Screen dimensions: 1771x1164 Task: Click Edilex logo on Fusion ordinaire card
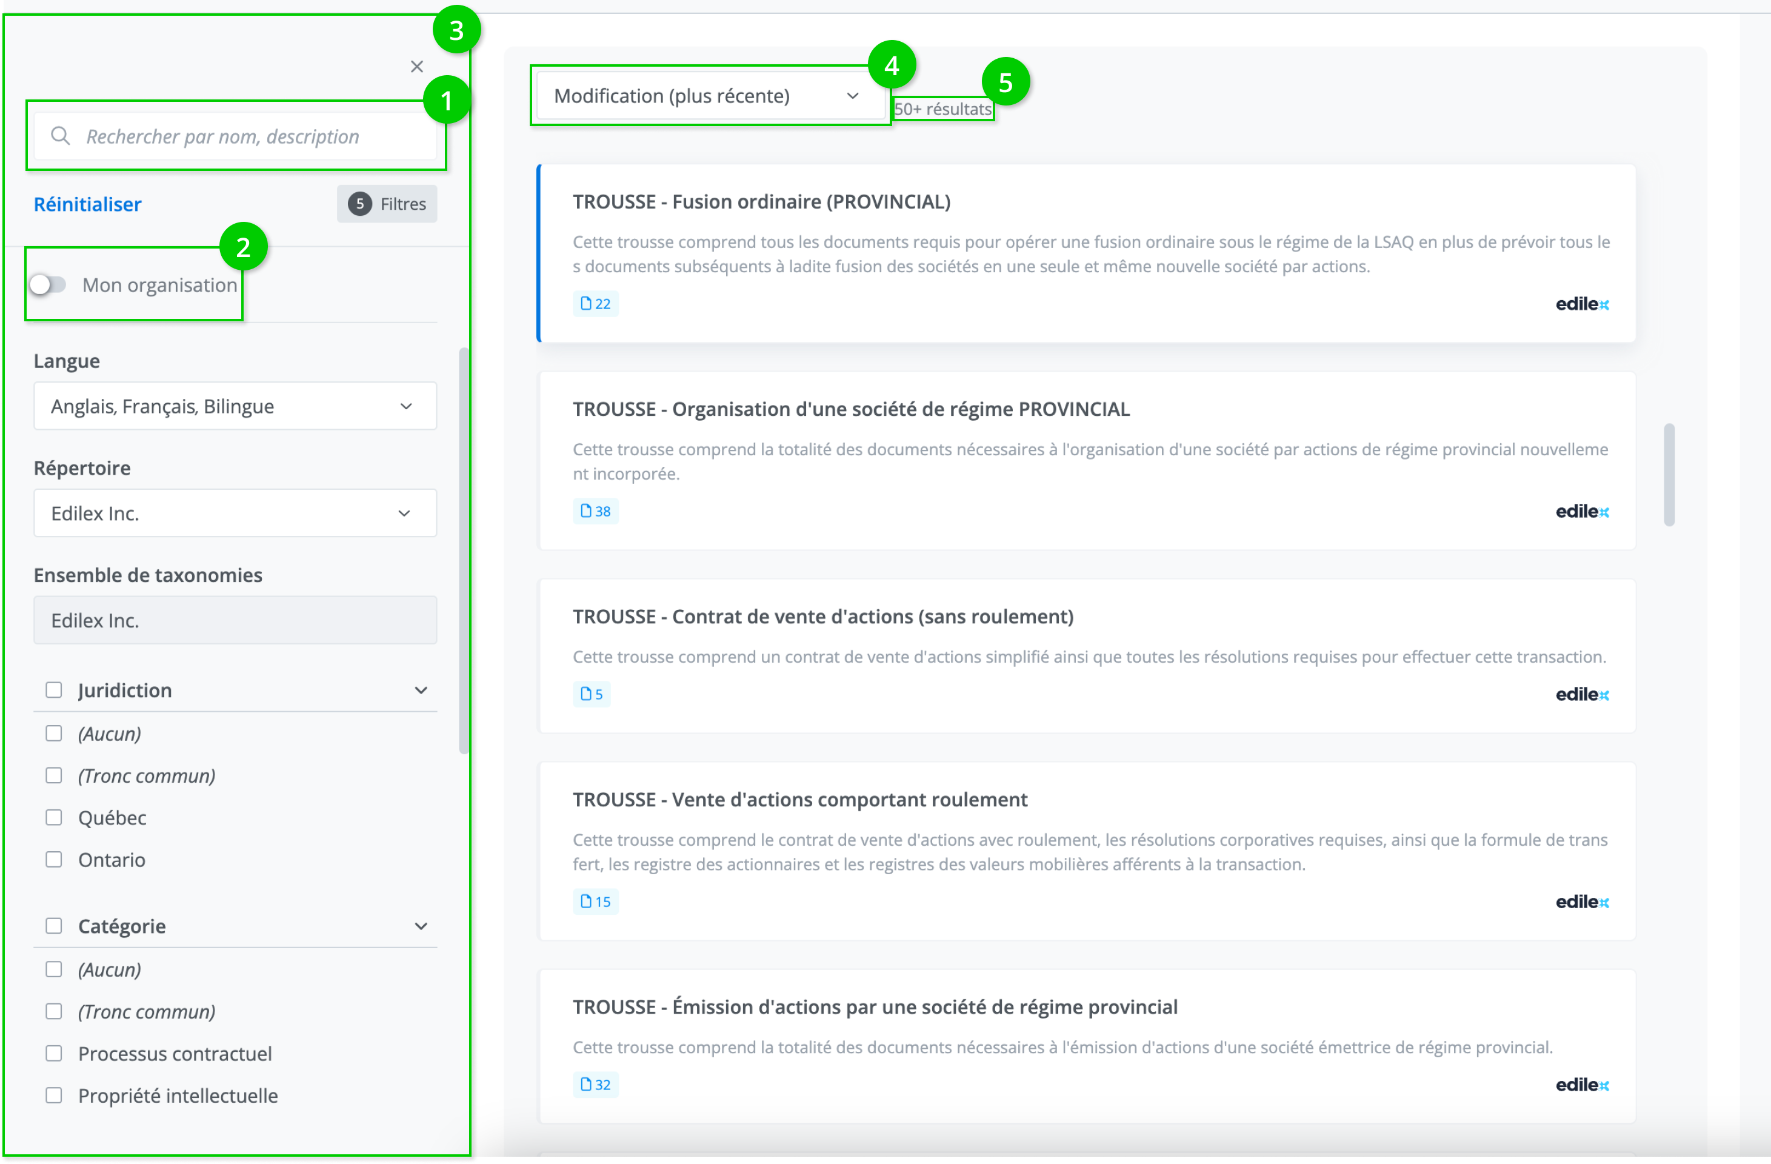1582,304
